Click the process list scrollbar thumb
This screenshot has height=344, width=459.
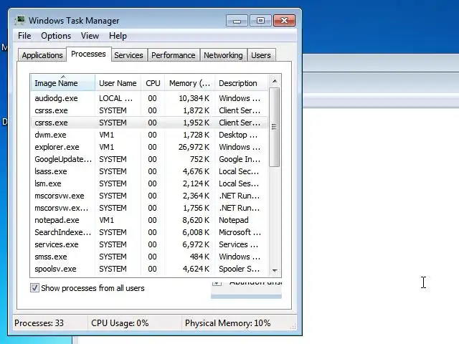pos(274,127)
